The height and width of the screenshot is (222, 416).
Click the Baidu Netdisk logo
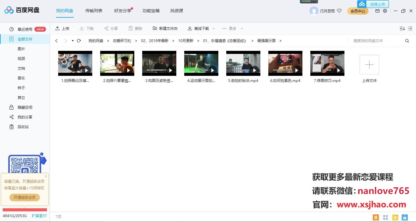click(x=22, y=10)
